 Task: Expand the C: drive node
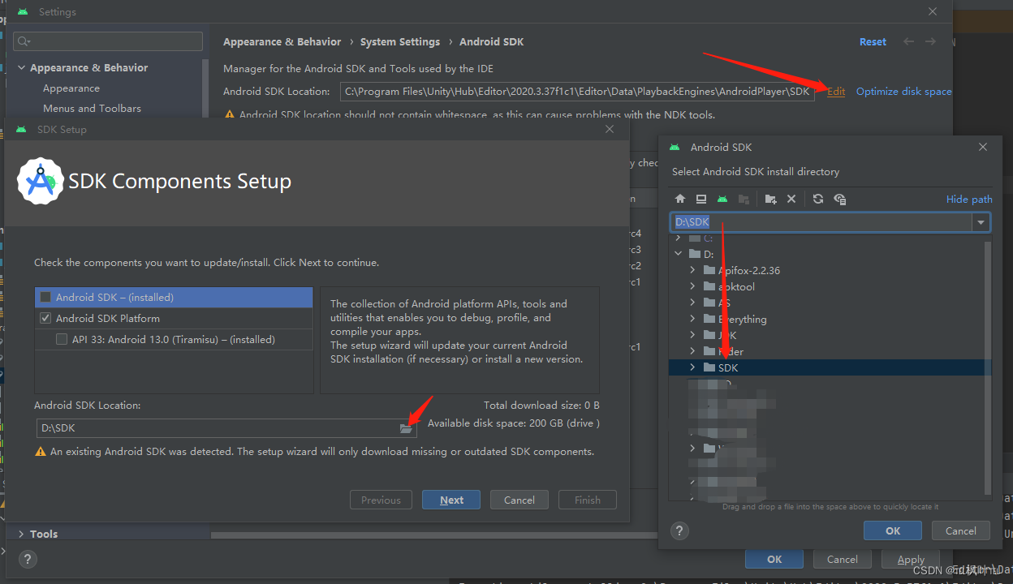[x=679, y=238]
